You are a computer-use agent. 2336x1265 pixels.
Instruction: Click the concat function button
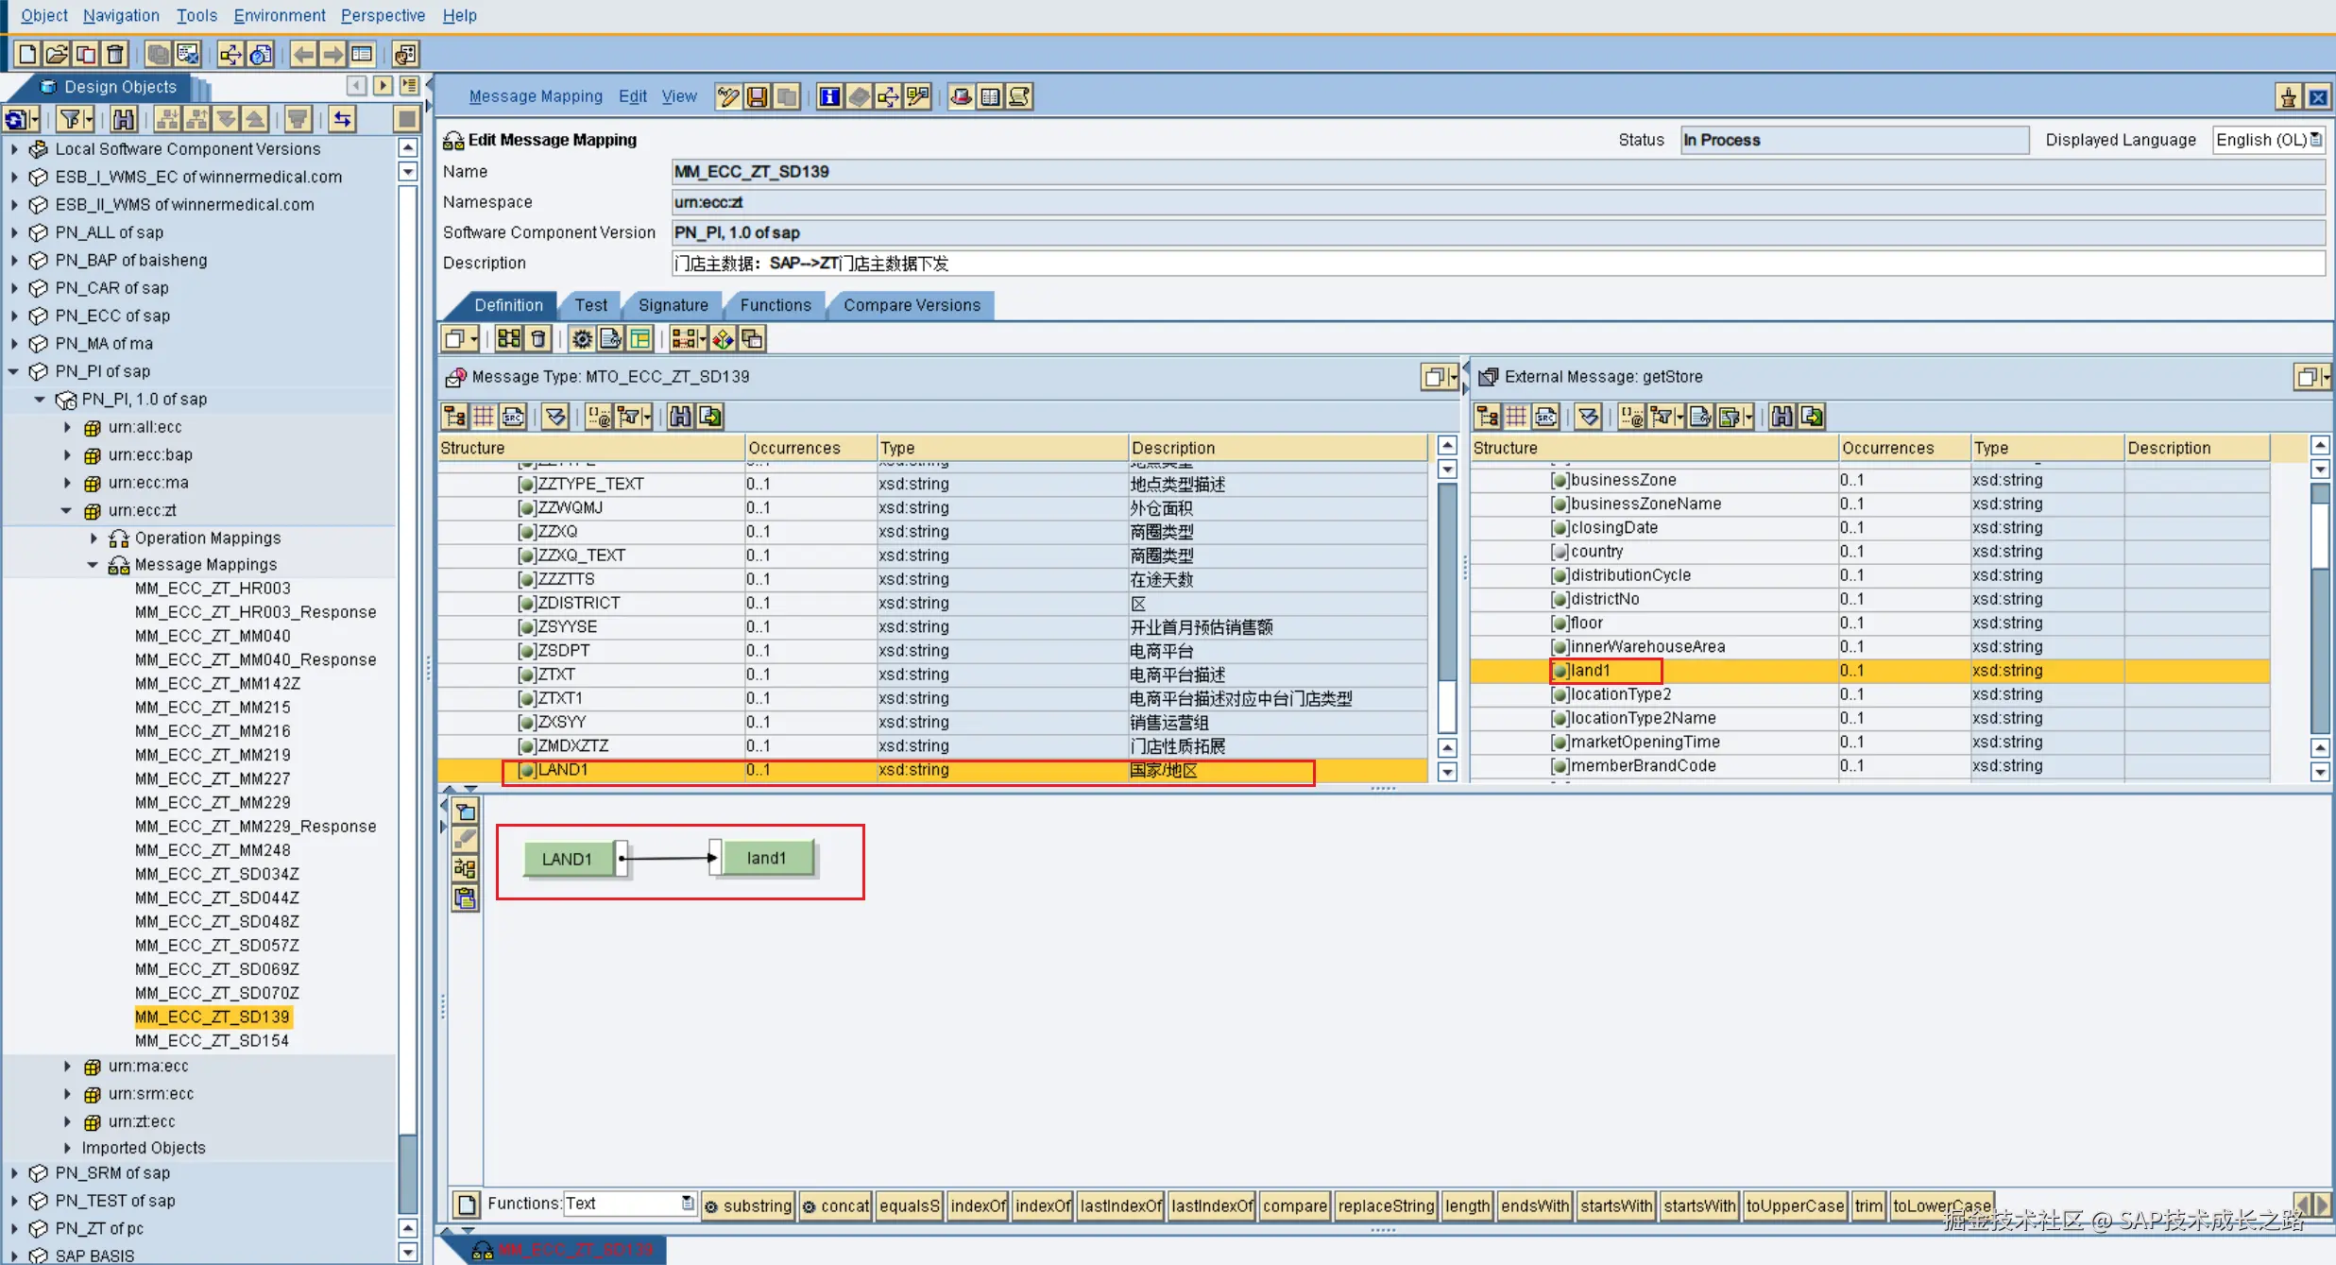coord(835,1205)
